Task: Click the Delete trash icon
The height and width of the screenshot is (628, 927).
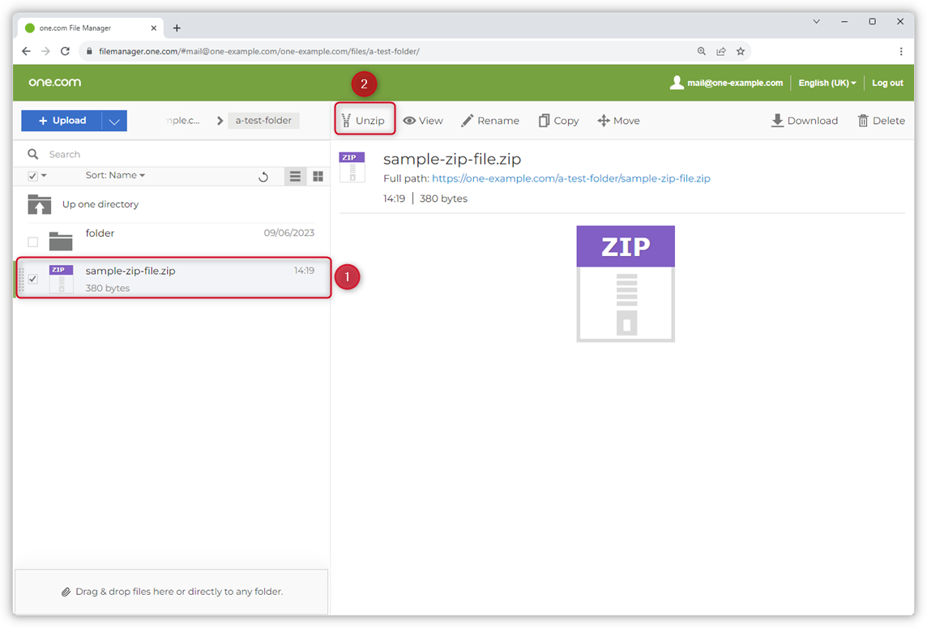Action: (863, 120)
